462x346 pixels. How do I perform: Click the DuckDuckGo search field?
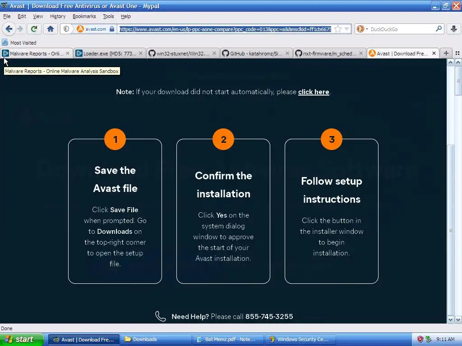tap(402, 29)
